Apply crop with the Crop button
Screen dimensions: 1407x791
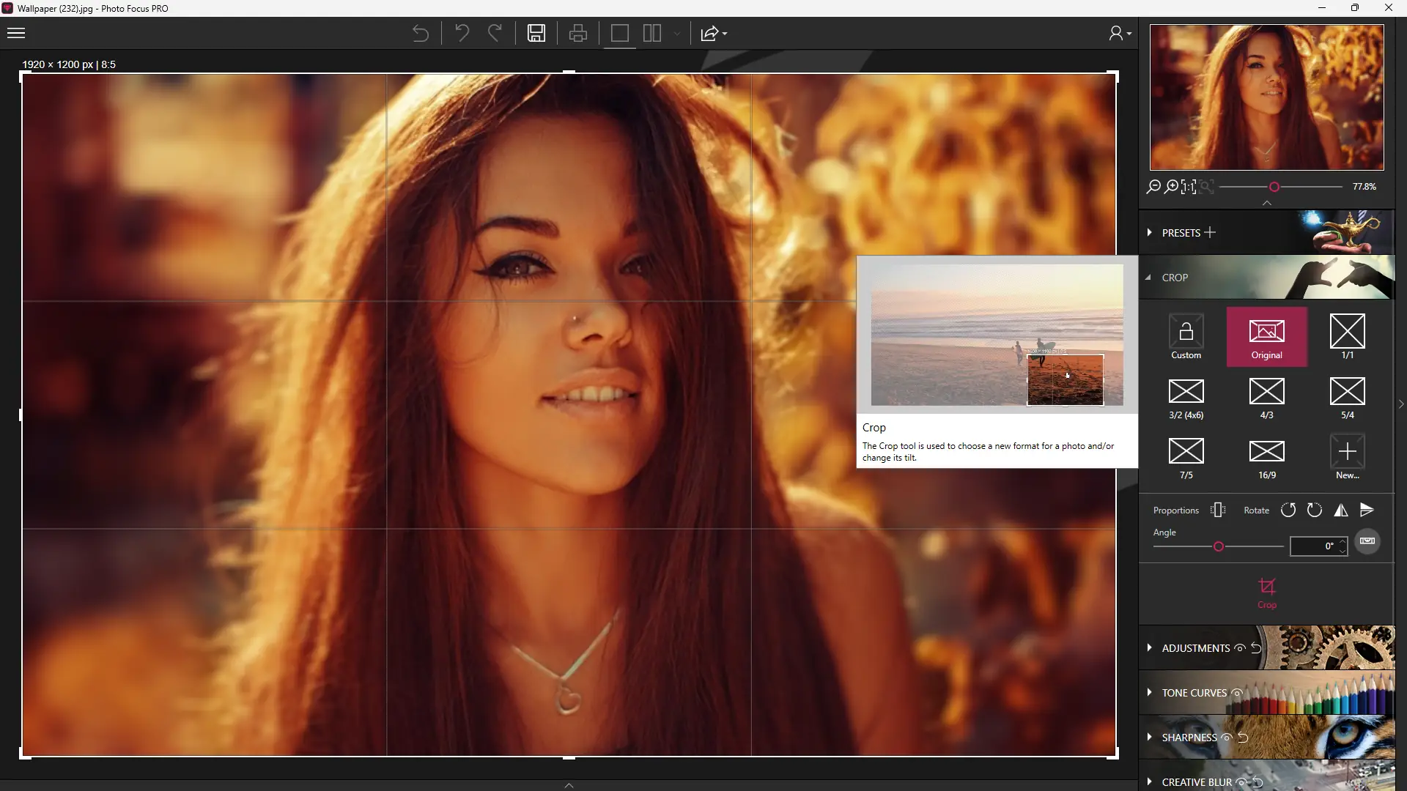tap(1266, 593)
